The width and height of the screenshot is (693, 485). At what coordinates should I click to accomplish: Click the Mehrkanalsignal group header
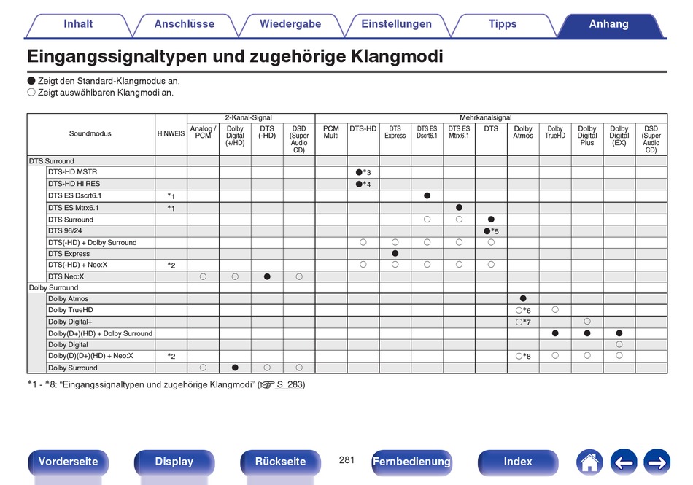point(485,118)
